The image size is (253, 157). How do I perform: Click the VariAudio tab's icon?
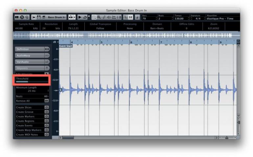(47, 62)
